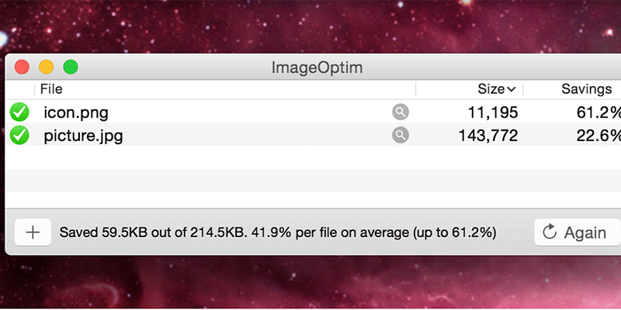Image resolution: width=621 pixels, height=310 pixels.
Task: Sort the list by File column header
Action: pyautogui.click(x=51, y=89)
